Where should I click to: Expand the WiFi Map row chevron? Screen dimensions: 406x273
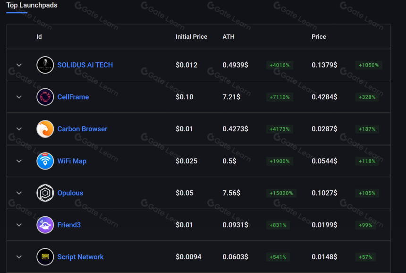(19, 161)
